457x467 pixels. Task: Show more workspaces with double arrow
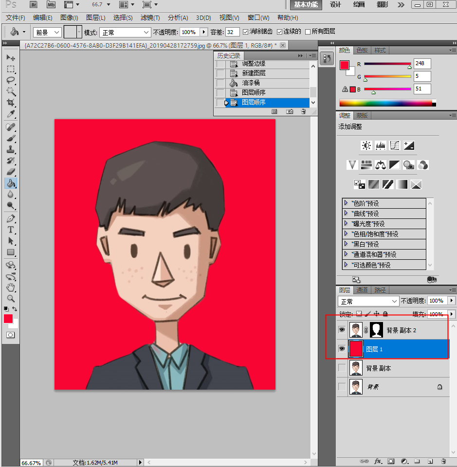401,5
